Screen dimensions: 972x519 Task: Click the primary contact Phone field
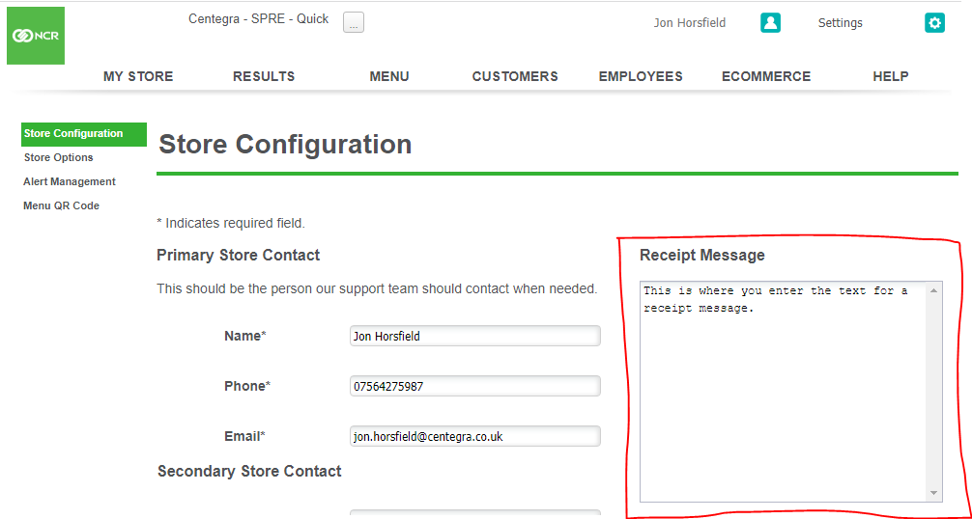474,387
